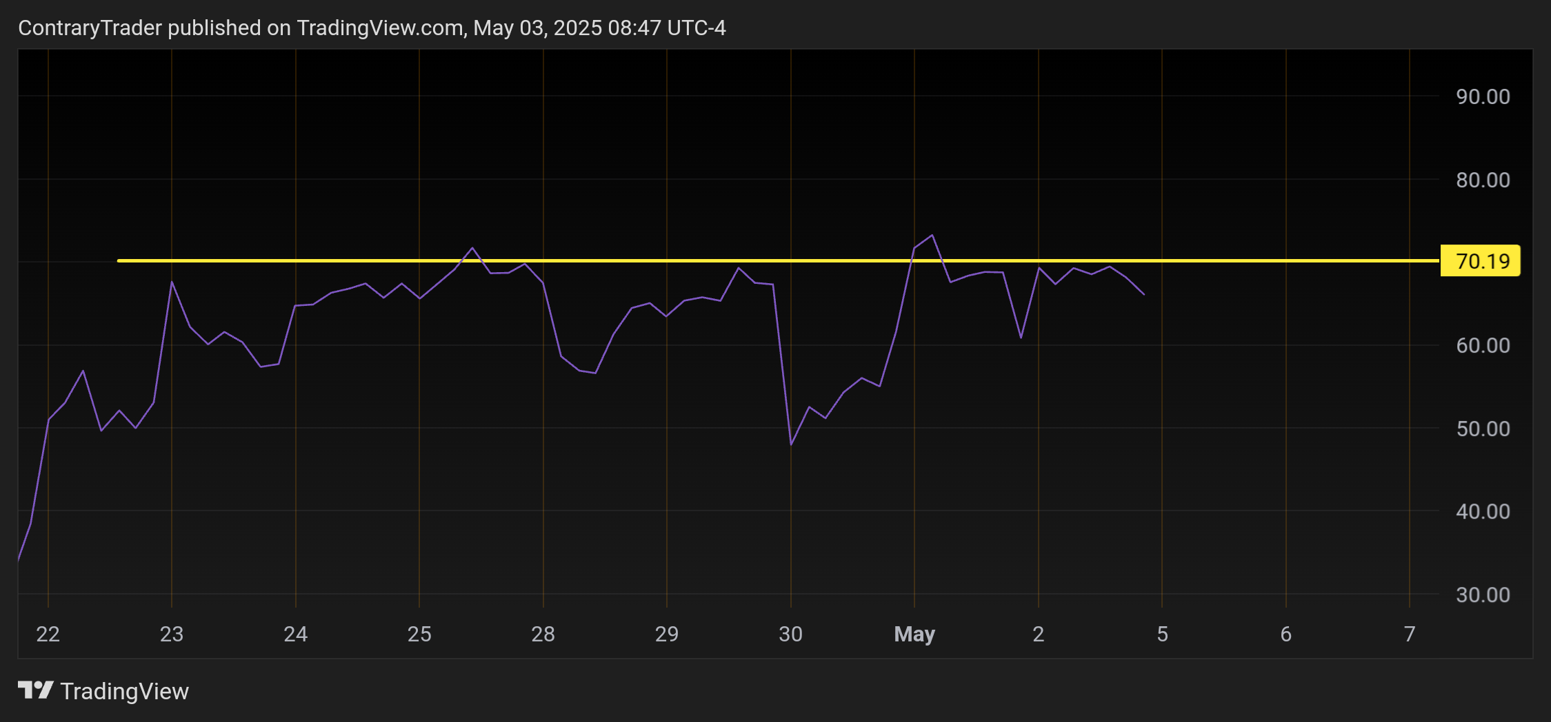Click the yellow 70.19 price label
1551x722 pixels.
pyautogui.click(x=1480, y=261)
